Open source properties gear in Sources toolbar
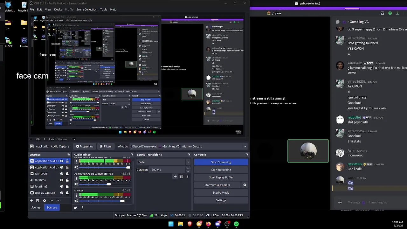Screen dimensions: 407x229 pos(45,201)
